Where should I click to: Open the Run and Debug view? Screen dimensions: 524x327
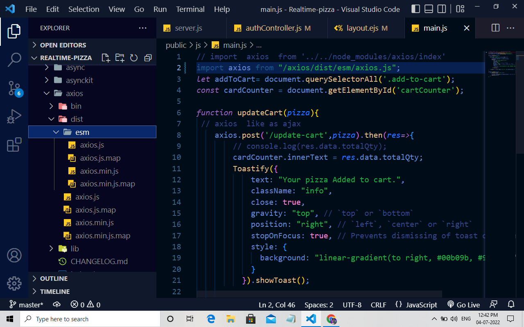click(x=14, y=116)
